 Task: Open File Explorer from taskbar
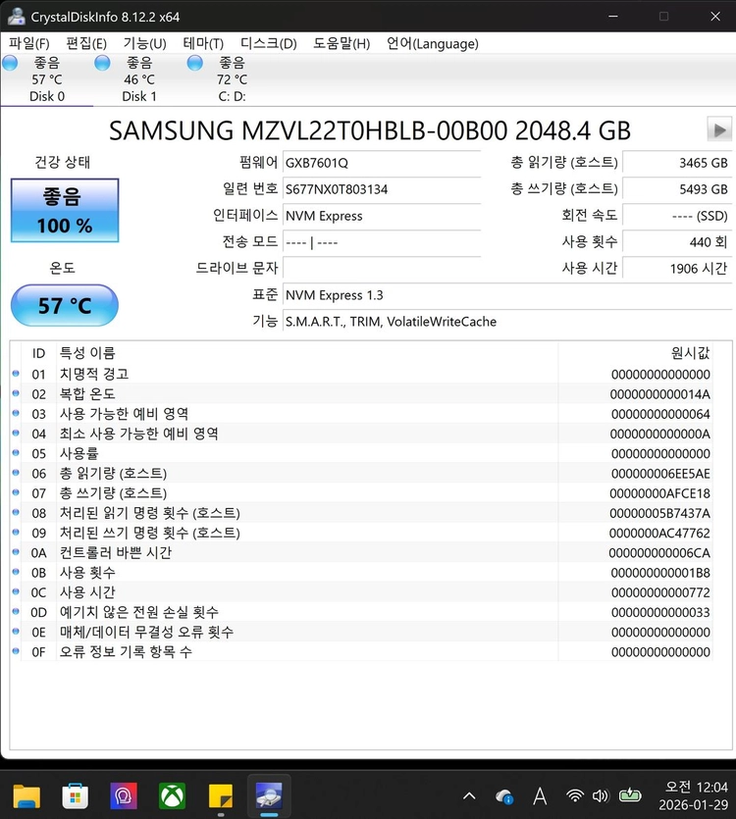26,796
